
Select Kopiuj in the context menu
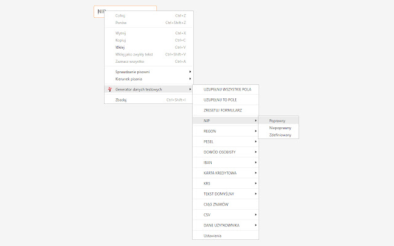coord(148,40)
